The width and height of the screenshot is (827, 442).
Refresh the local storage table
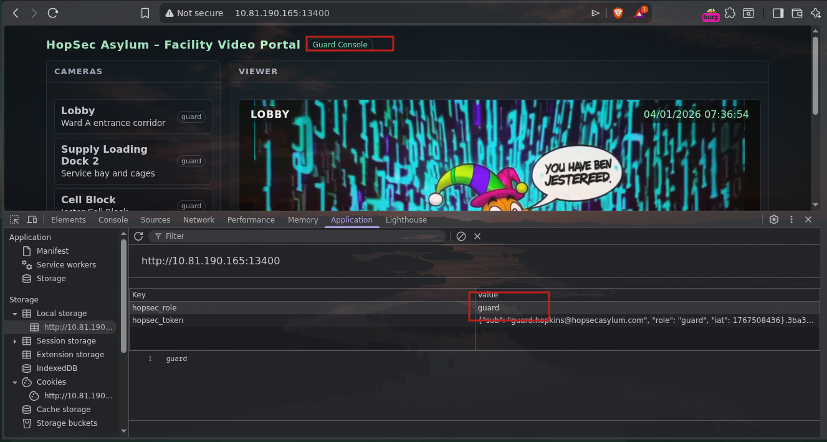point(138,236)
